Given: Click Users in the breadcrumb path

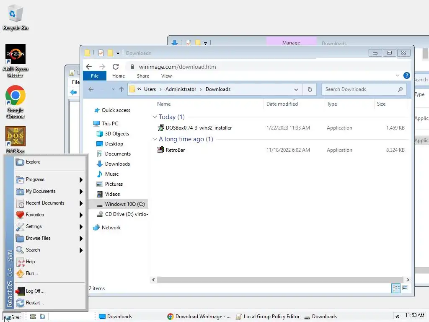Looking at the screenshot, I should 150,89.
